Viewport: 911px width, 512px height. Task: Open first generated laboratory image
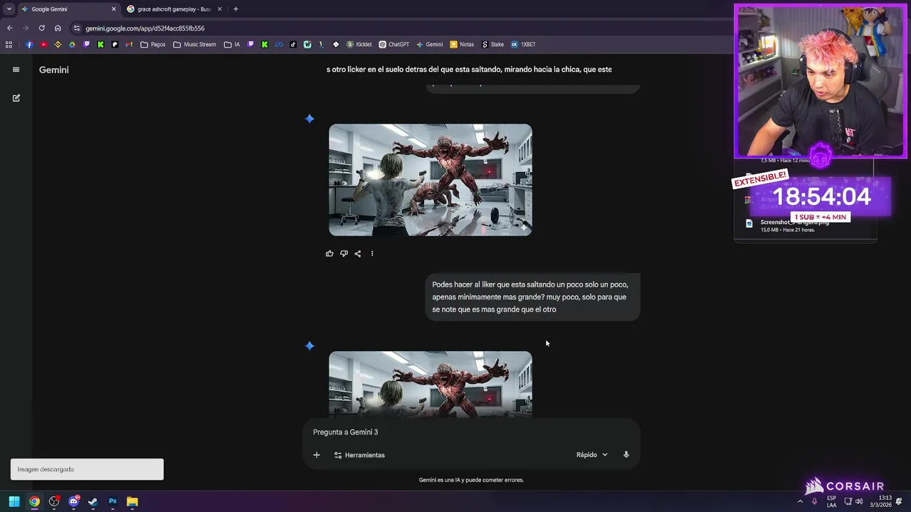(x=430, y=180)
